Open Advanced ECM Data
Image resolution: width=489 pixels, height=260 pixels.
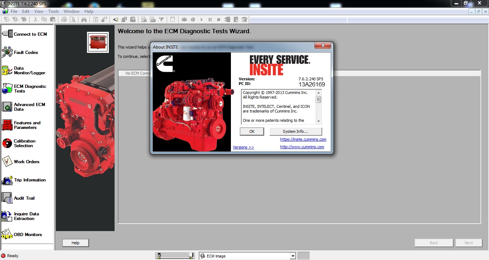pos(24,107)
